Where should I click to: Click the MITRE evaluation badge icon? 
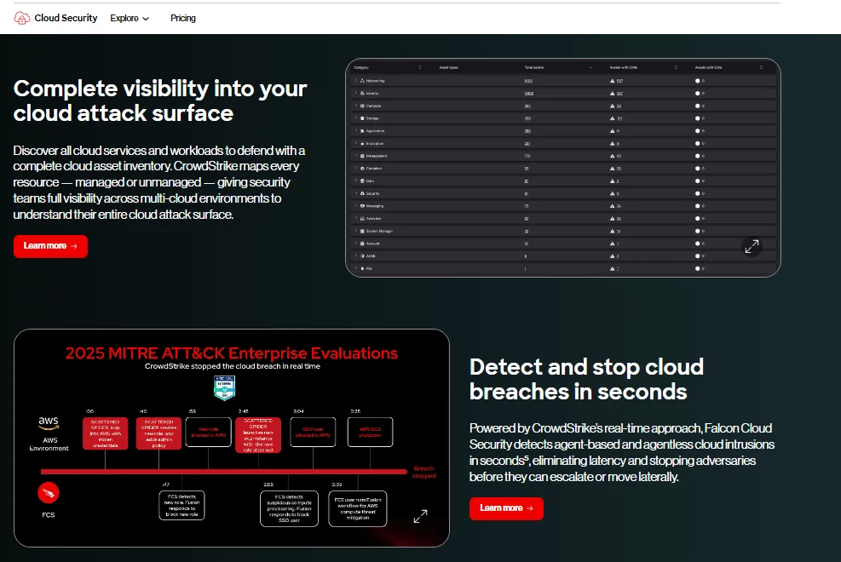[224, 388]
